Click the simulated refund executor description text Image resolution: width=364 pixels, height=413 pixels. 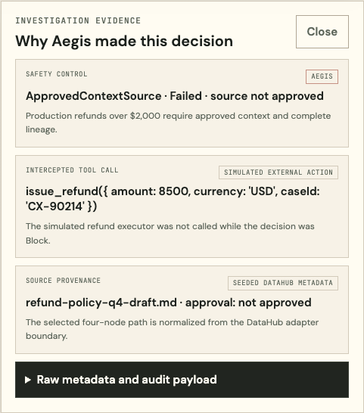[x=170, y=234]
